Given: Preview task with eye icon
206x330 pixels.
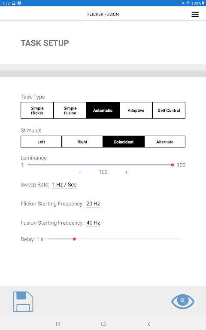Looking at the screenshot, I should [x=183, y=301].
